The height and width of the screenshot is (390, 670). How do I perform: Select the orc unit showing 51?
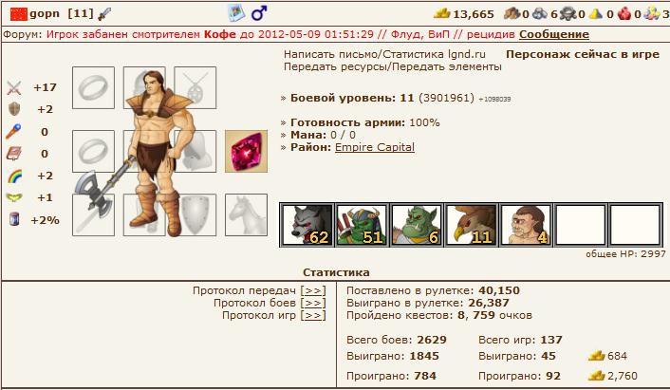(362, 225)
